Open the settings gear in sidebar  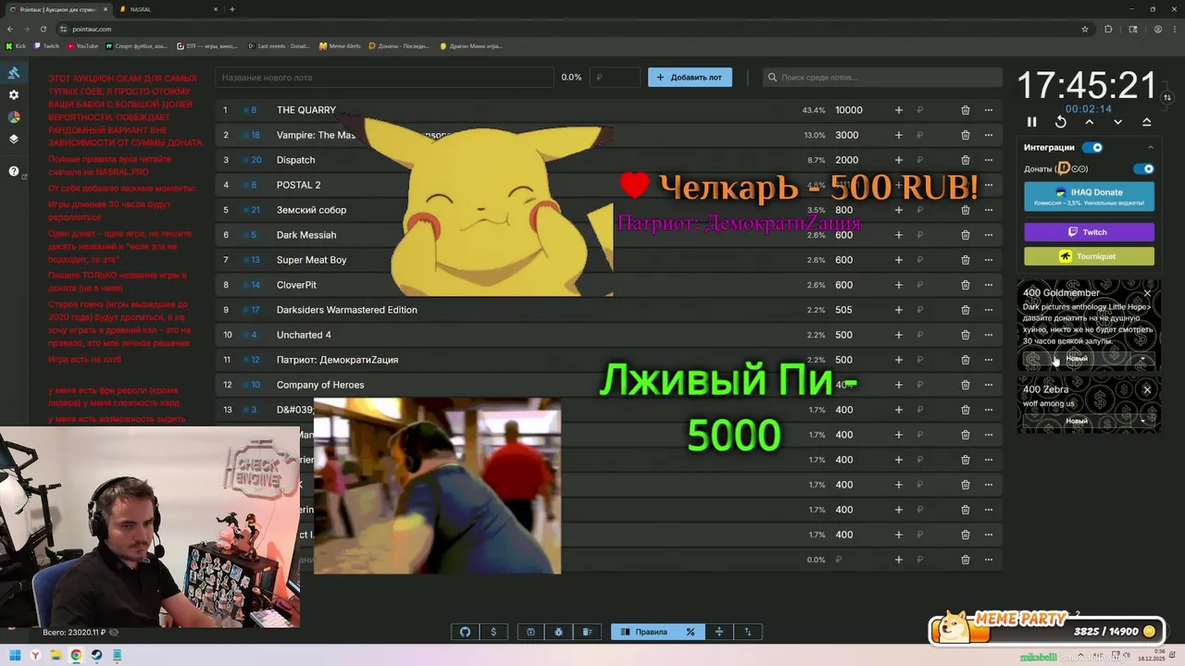(x=14, y=95)
